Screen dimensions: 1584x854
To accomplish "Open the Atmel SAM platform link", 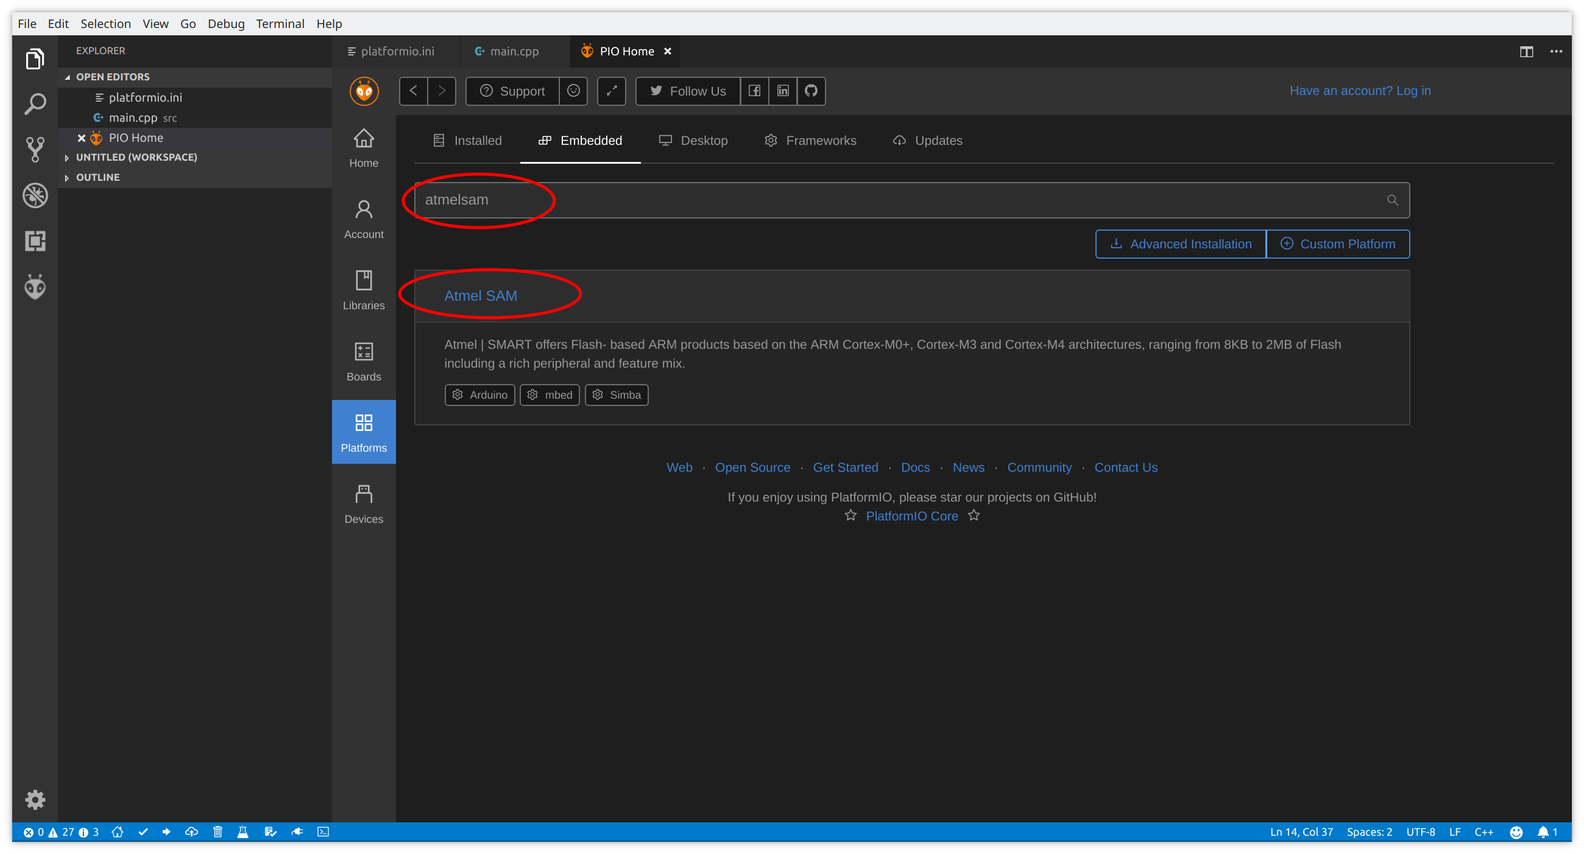I will coord(481,295).
